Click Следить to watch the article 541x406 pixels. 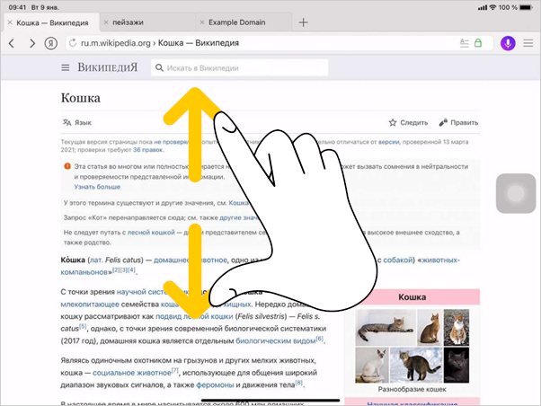point(408,122)
